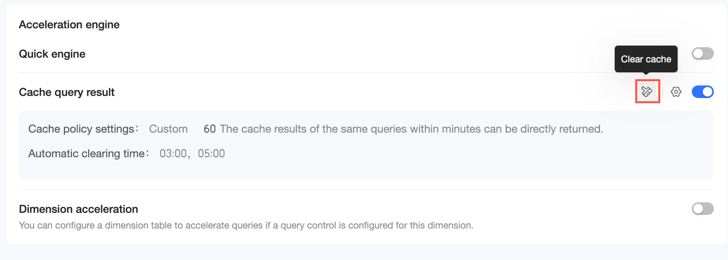
Task: Select the 05:00 clearing time
Action: pyautogui.click(x=211, y=154)
